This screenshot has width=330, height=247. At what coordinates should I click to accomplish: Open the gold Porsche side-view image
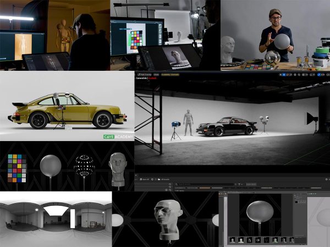pos(67,107)
